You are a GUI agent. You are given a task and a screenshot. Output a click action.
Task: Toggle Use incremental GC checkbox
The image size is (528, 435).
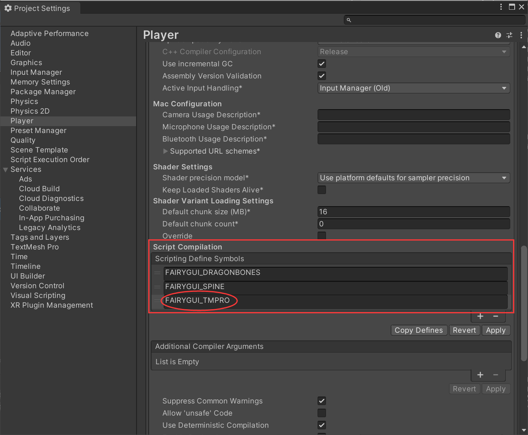click(322, 64)
